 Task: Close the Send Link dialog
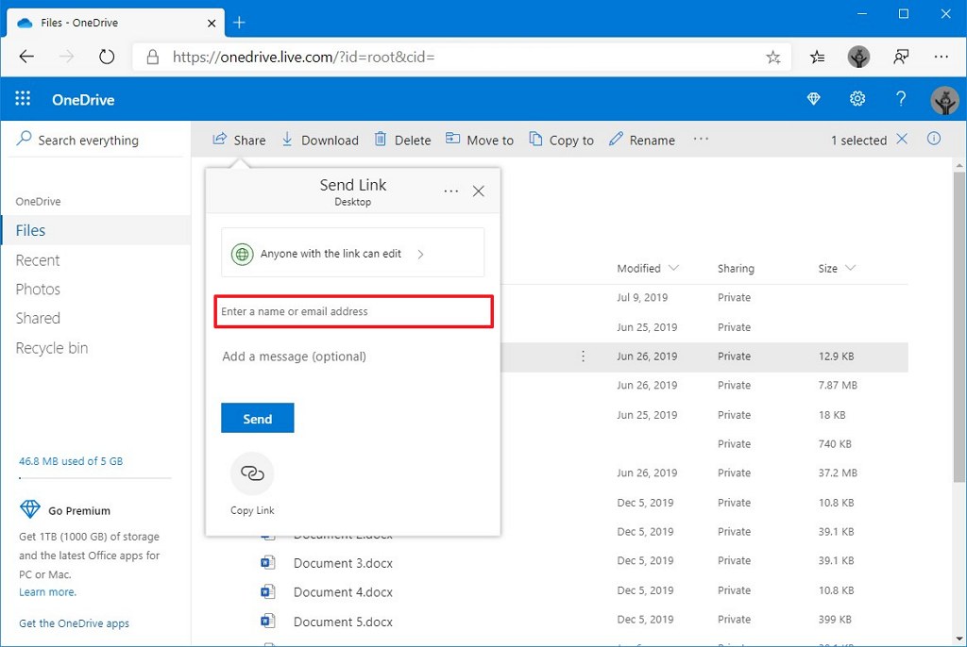coord(479,191)
